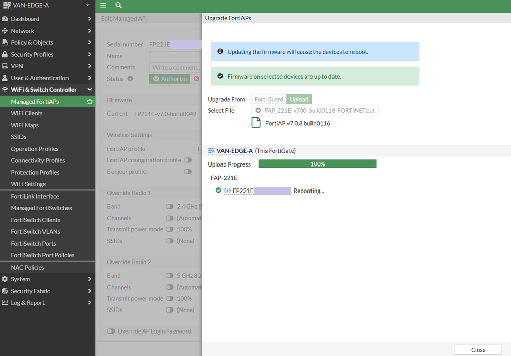511x356 pixels.
Task: Select the Upload upgrade source
Action: click(x=299, y=99)
